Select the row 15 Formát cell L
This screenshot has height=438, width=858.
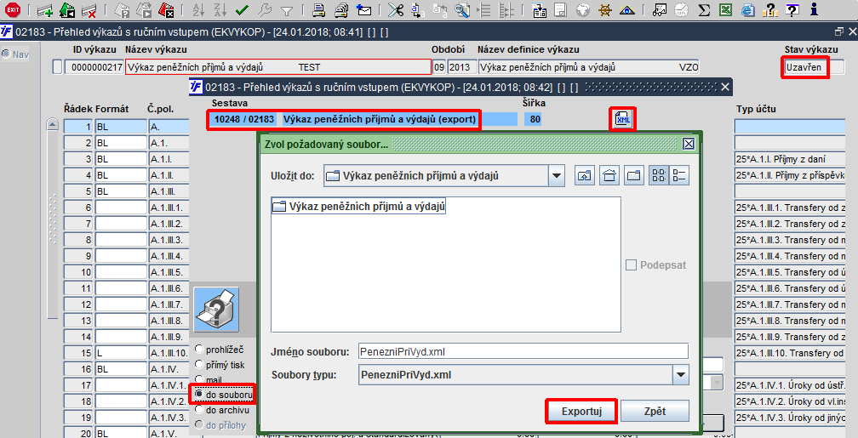click(x=121, y=353)
